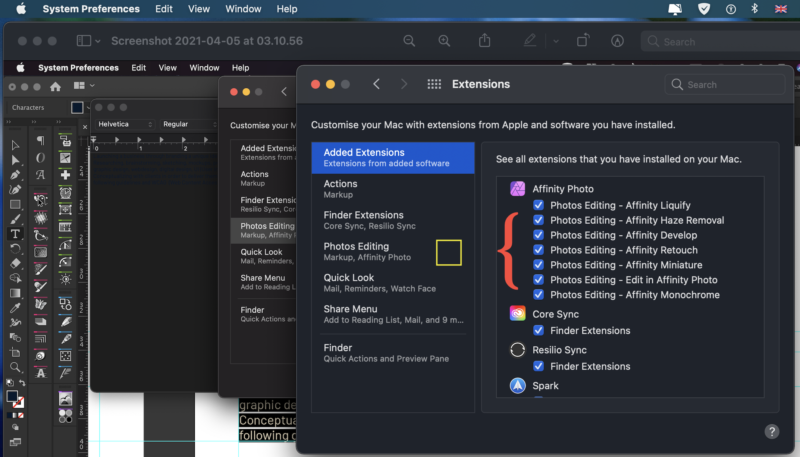
Task: Open the Bluetooth menu bar icon
Action: (754, 8)
